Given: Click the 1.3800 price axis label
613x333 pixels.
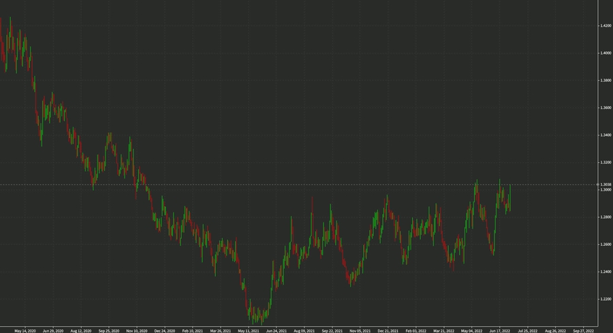Looking at the screenshot, I should click(x=606, y=80).
